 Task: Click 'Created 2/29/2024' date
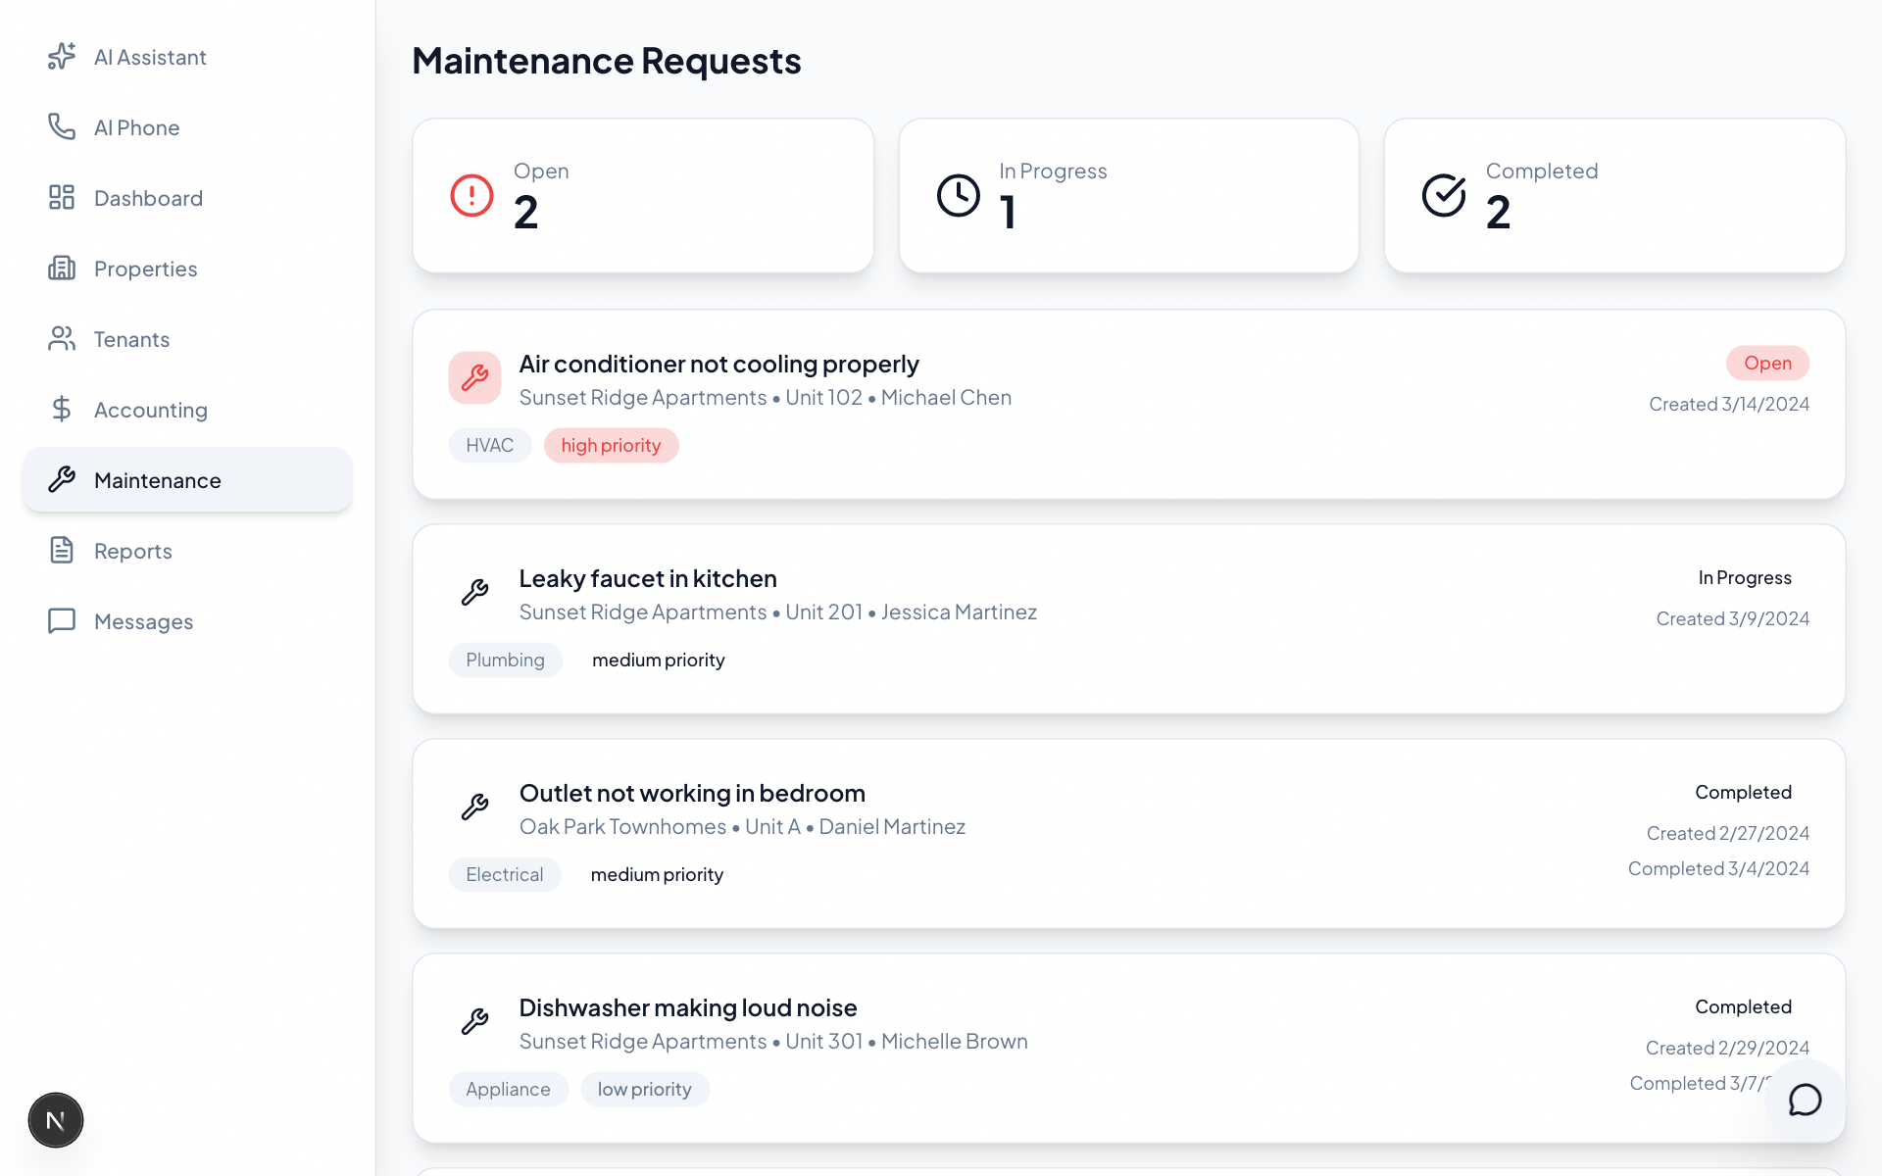pyautogui.click(x=1727, y=1049)
